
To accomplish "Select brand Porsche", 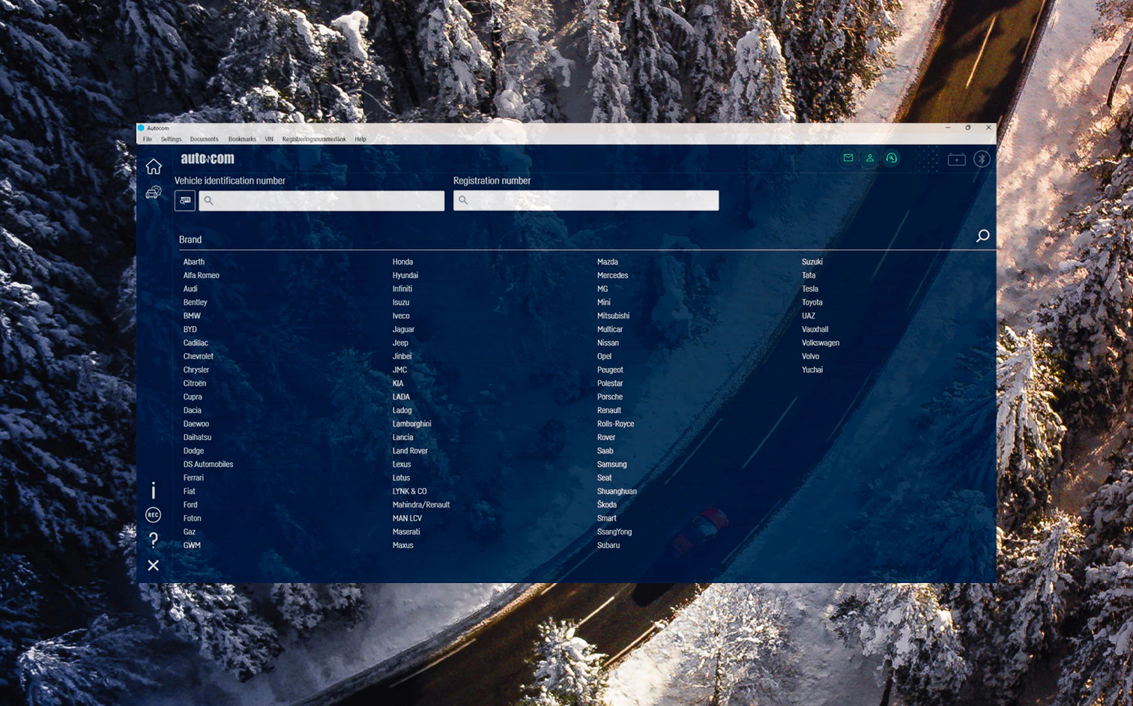I will [x=610, y=396].
